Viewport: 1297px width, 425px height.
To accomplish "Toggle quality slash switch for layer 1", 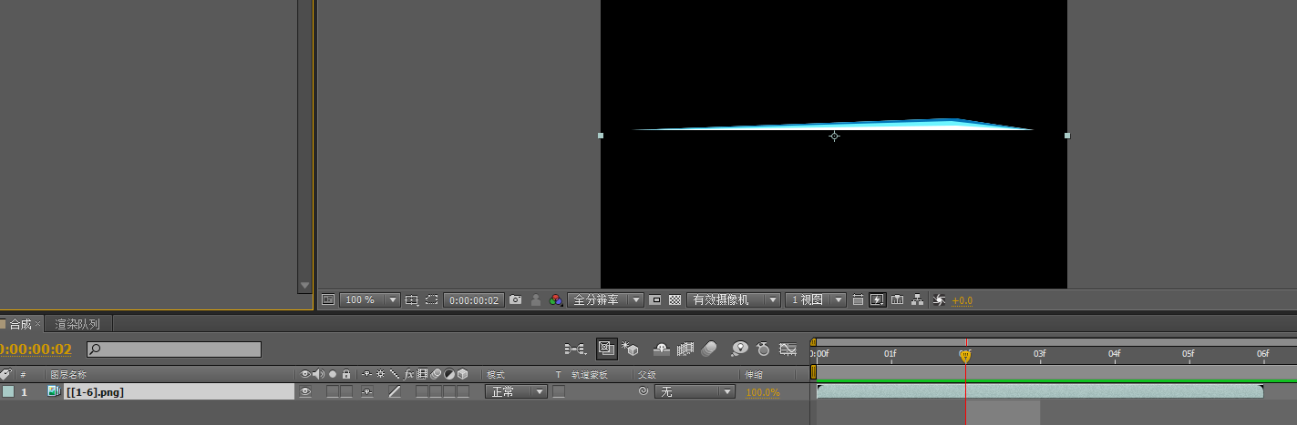I will coord(395,391).
